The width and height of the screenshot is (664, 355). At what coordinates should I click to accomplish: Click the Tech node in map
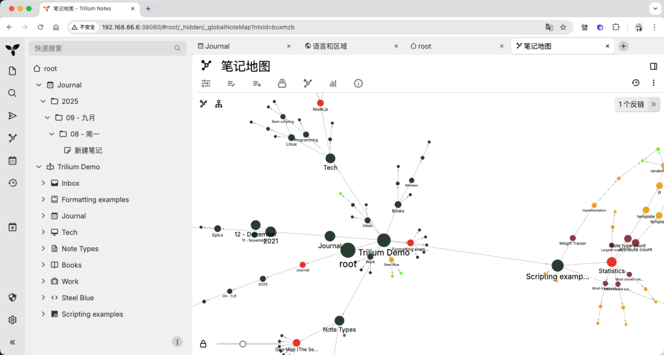click(330, 159)
